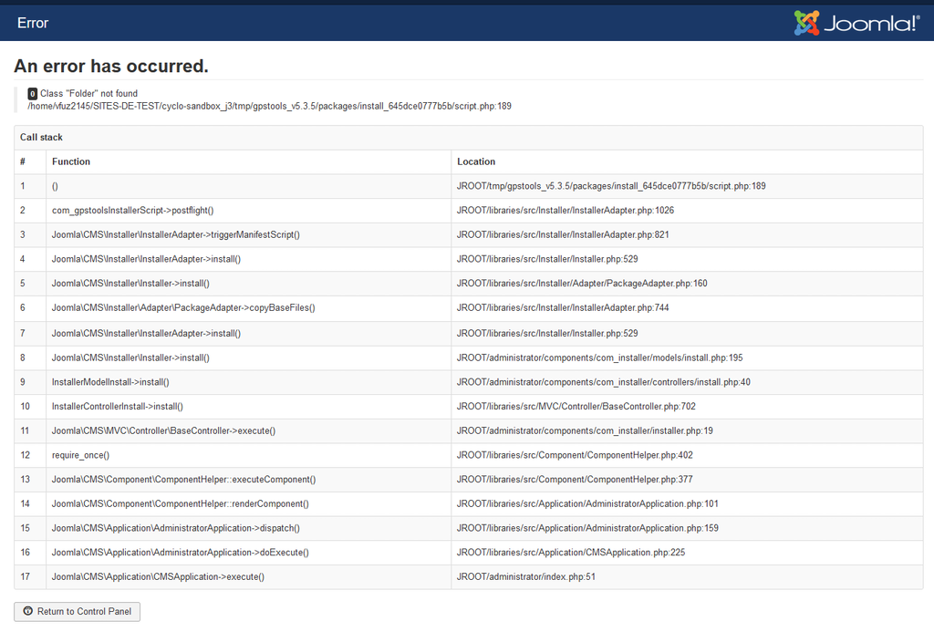Screen dimensions: 934x632
Task: Click InstallerAdapter->triggerManifestScript() function entry
Action: coord(175,235)
